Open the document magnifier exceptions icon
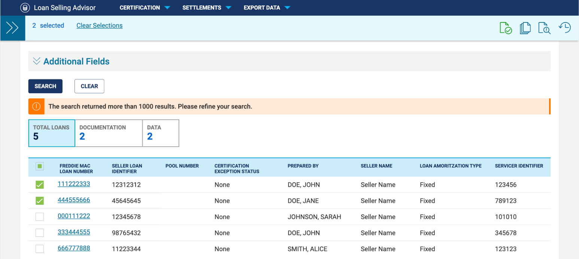 (x=544, y=28)
